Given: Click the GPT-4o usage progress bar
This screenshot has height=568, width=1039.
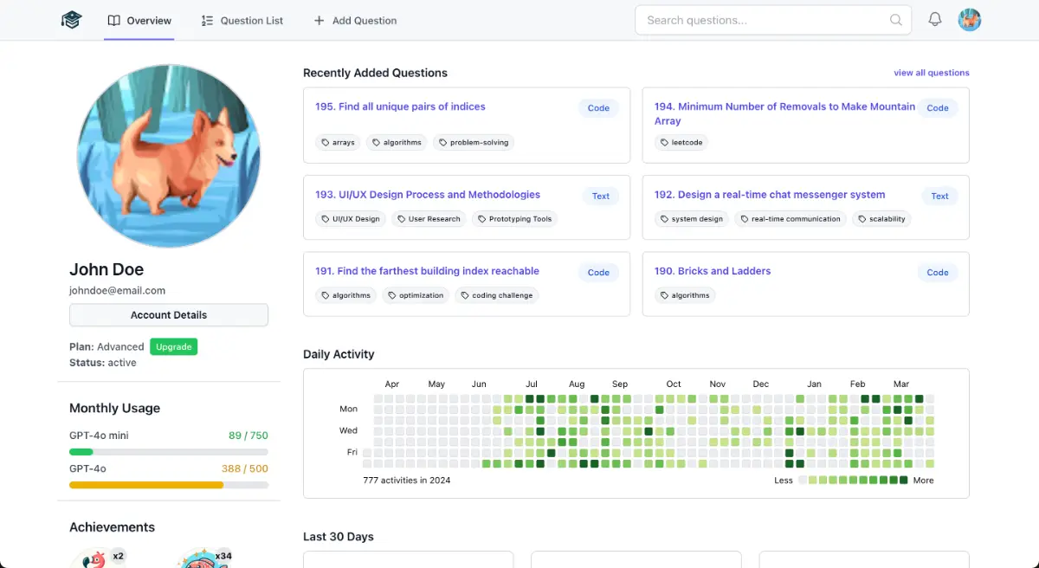Looking at the screenshot, I should coord(169,485).
